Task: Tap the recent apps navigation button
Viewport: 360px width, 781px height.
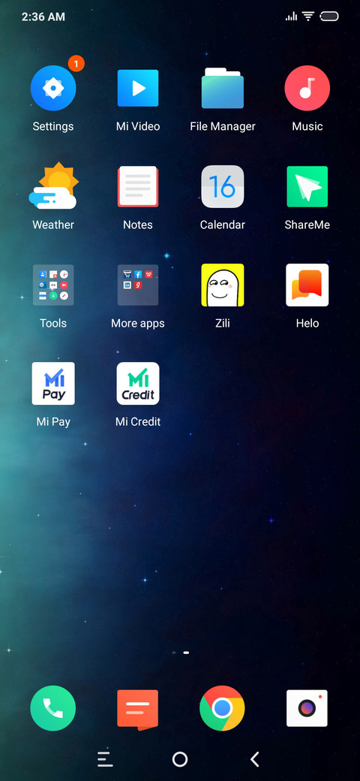Action: coord(104,759)
